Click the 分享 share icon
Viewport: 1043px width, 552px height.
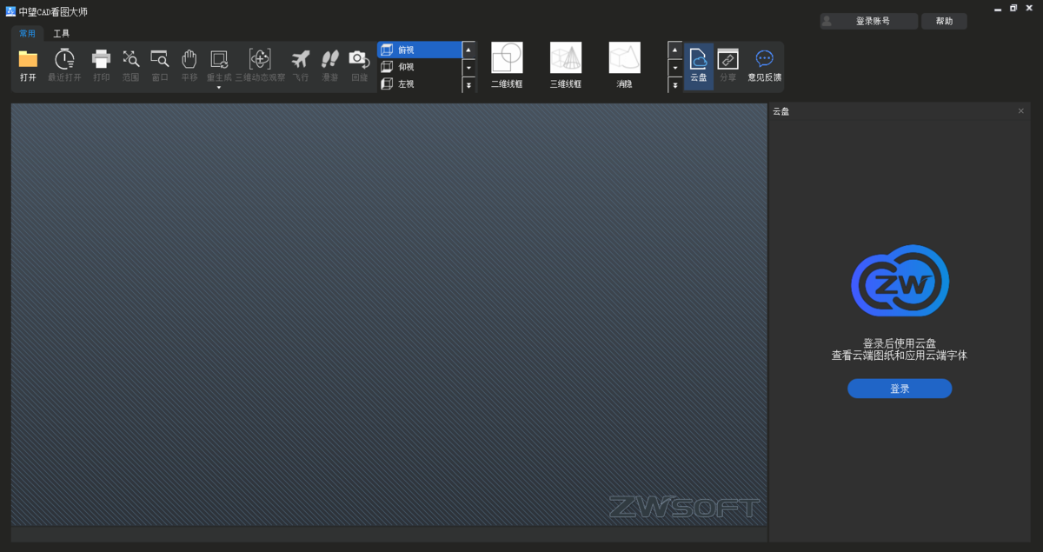pyautogui.click(x=728, y=66)
